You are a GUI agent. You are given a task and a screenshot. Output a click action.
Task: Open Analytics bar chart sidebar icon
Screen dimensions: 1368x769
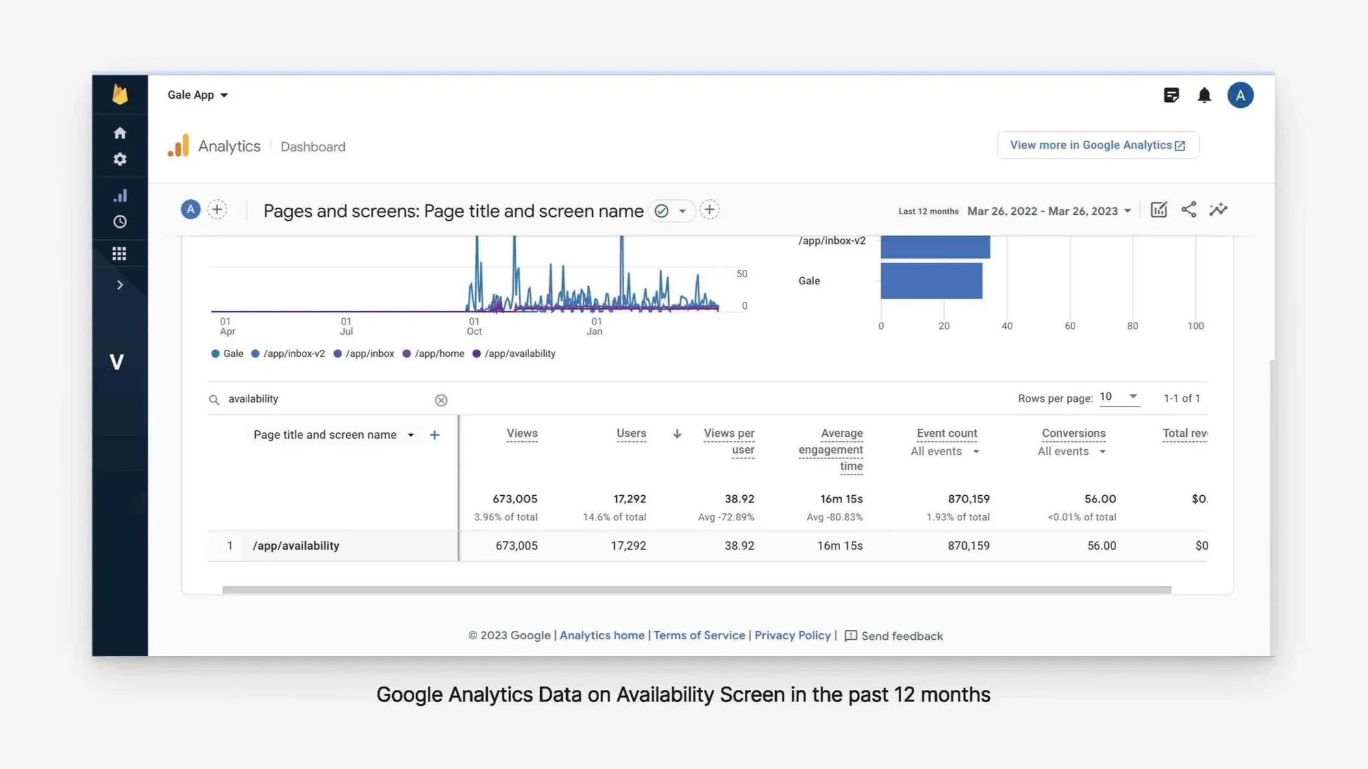tap(119, 195)
